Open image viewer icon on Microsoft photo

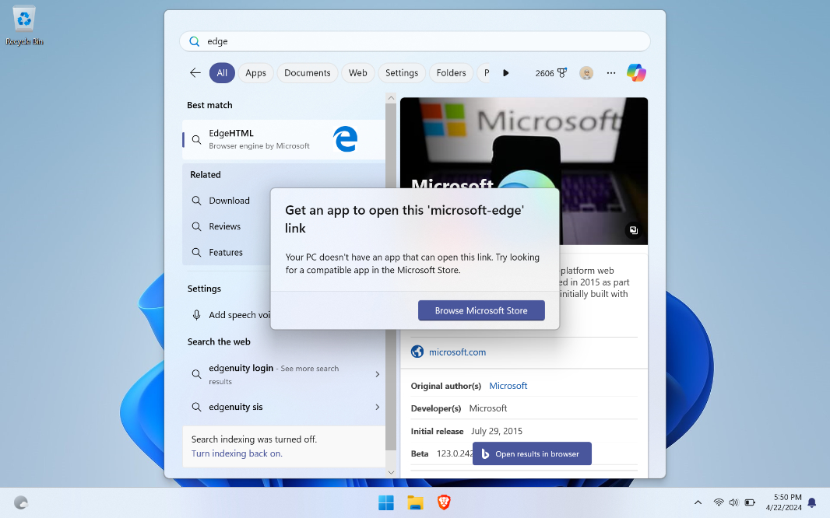pyautogui.click(x=633, y=230)
